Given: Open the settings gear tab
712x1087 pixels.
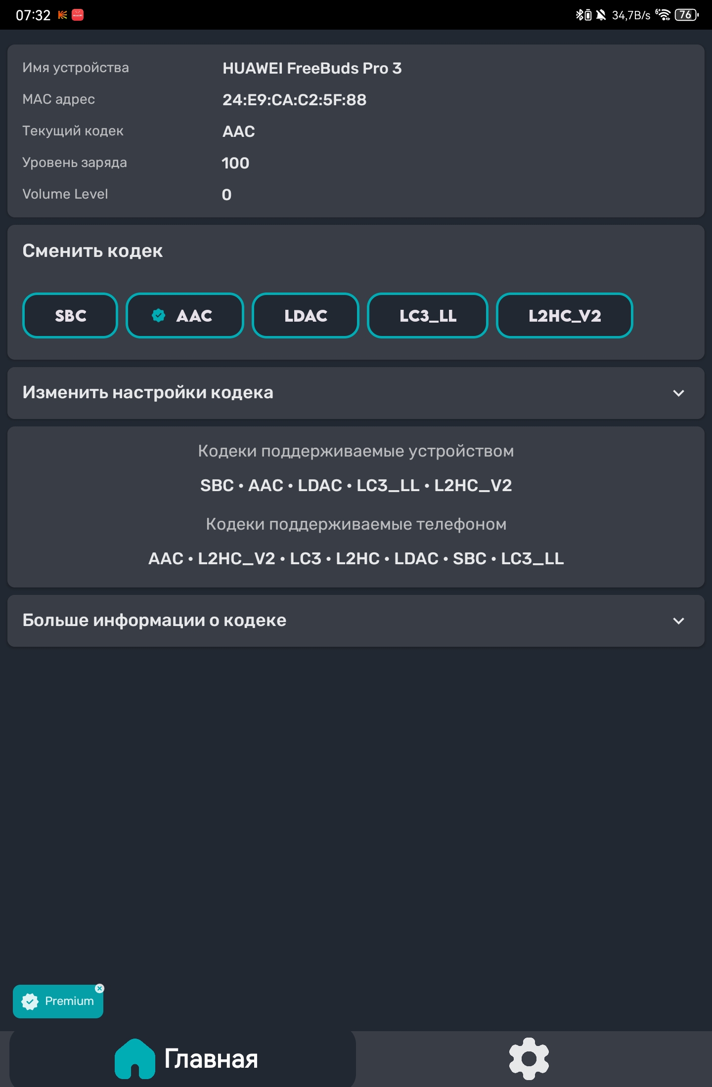Looking at the screenshot, I should tap(529, 1058).
